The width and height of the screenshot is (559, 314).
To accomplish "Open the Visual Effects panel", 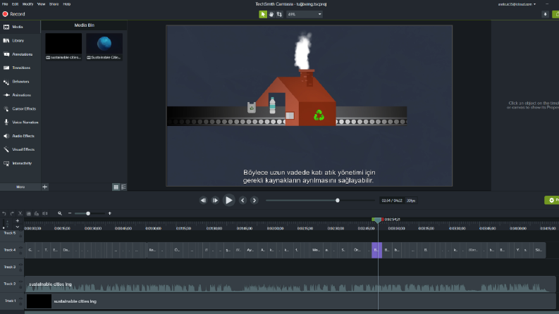I will coord(23,149).
